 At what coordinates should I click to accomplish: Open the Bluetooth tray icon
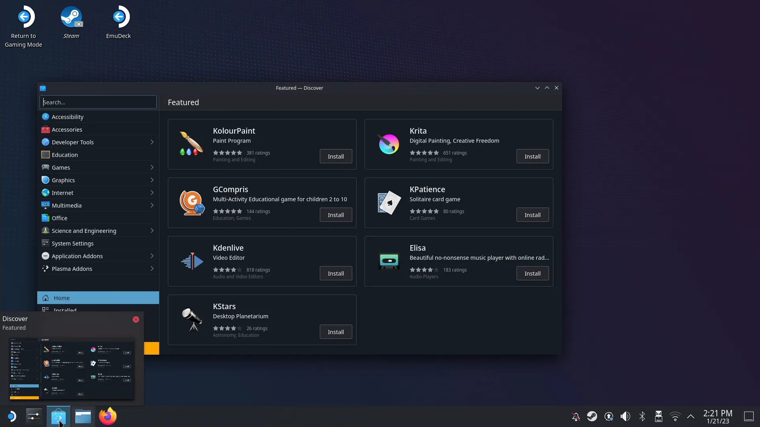(x=642, y=416)
